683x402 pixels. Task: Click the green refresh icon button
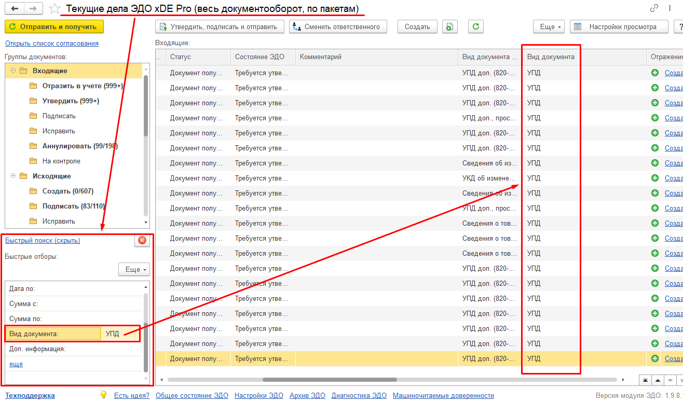(x=476, y=27)
